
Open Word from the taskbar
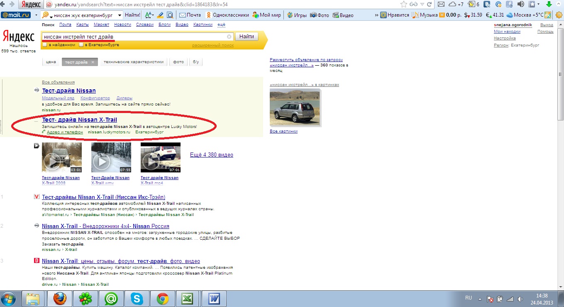214,298
